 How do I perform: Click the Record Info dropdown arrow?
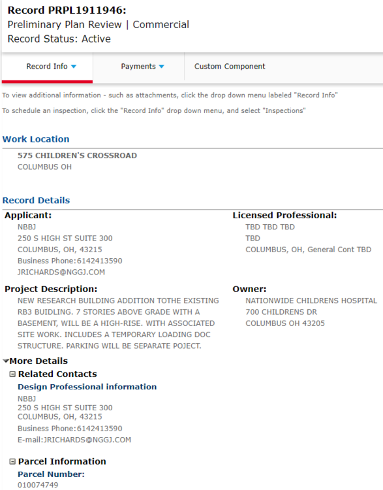(74, 67)
